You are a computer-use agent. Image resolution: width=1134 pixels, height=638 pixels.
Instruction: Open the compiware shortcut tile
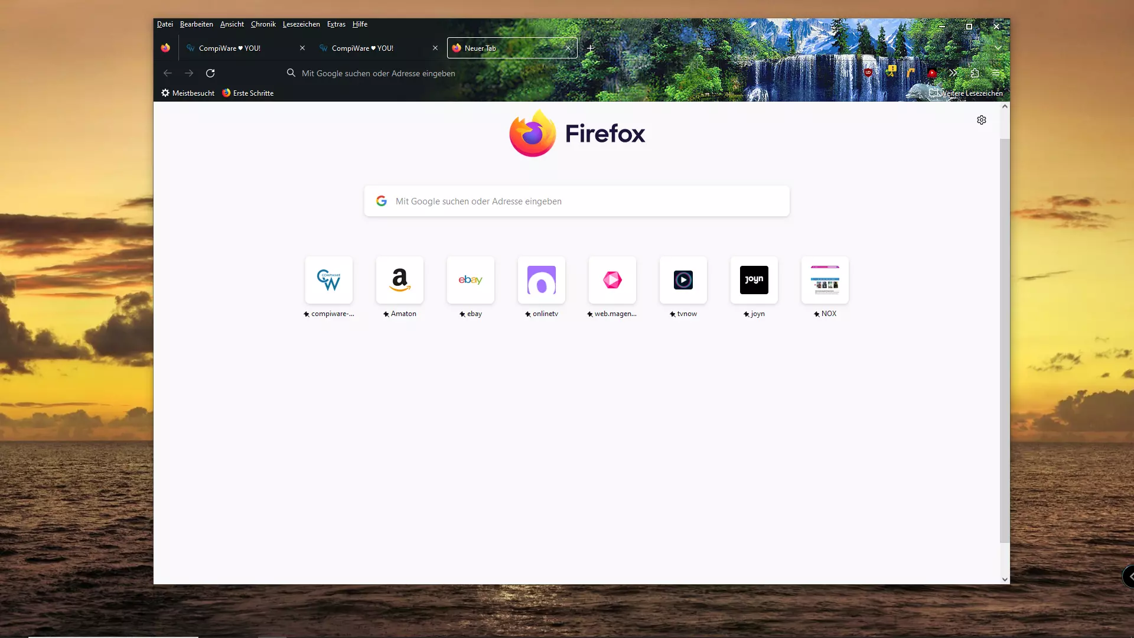tap(329, 280)
